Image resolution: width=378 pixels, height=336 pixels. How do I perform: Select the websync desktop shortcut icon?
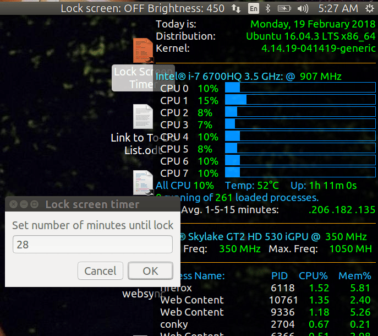[x=143, y=183]
